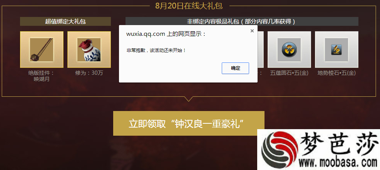The image size is (380, 170).
Task: Close the wuxia.qq.com alert with X
Action: pyautogui.click(x=252, y=31)
